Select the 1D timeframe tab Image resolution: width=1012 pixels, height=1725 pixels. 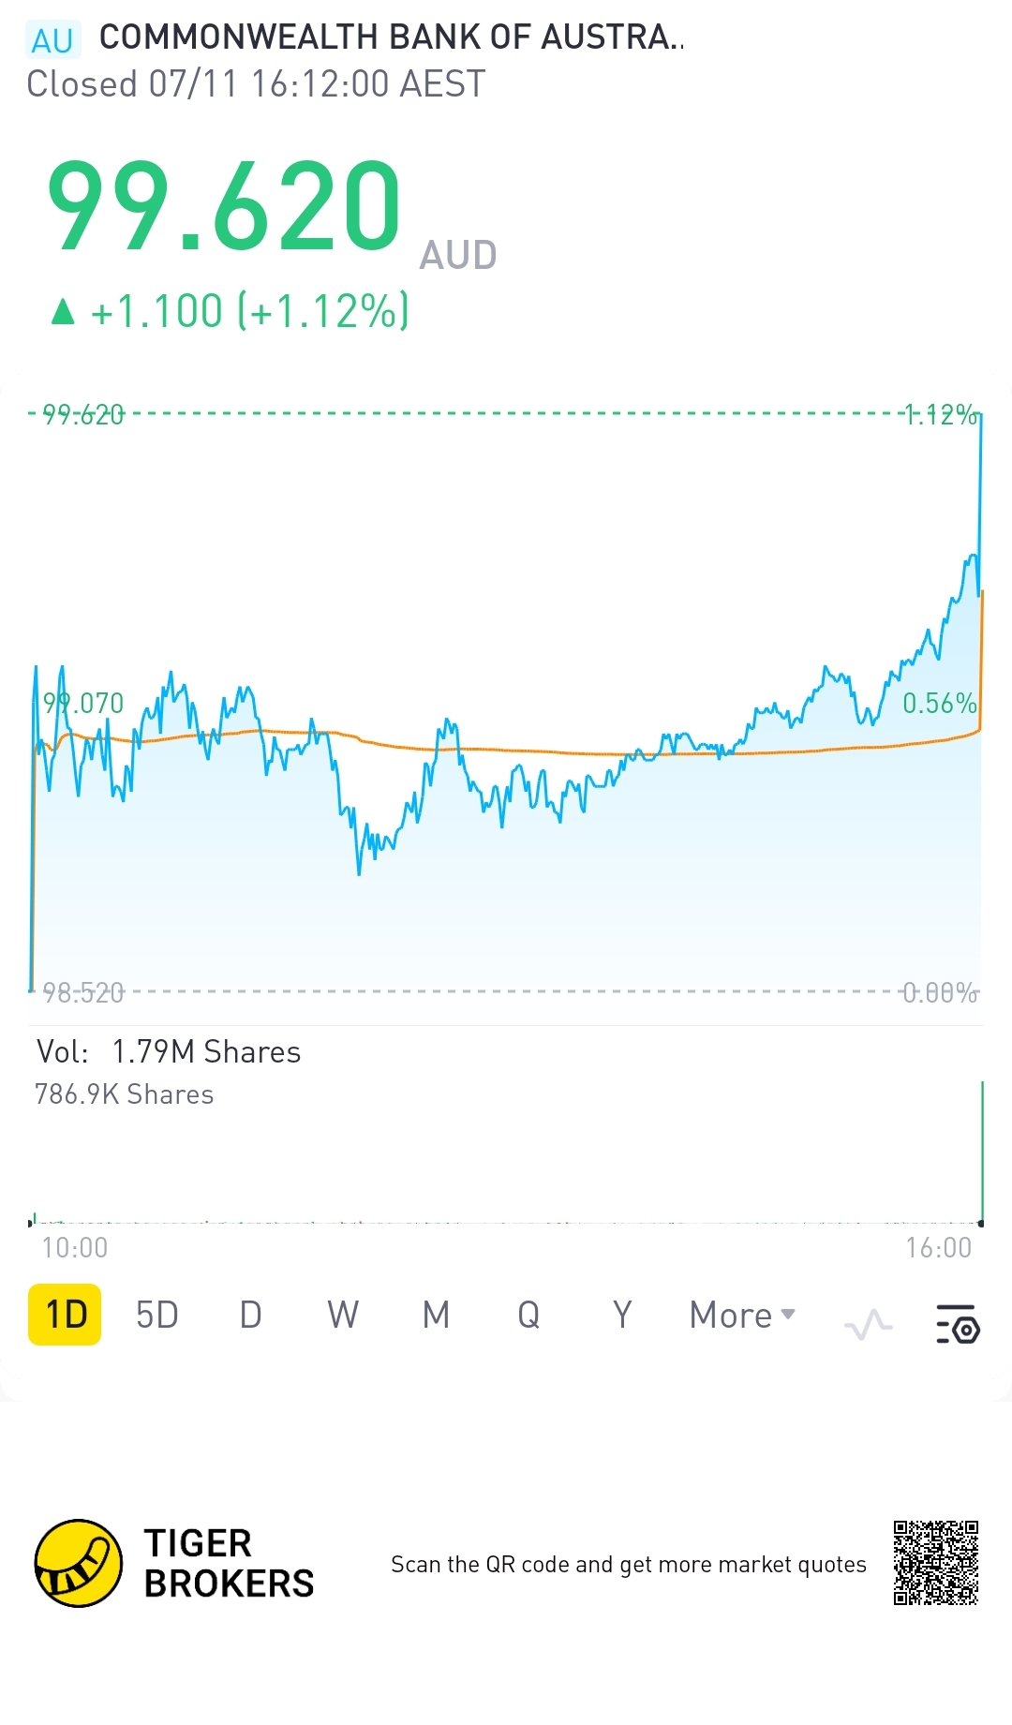pyautogui.click(x=65, y=1315)
